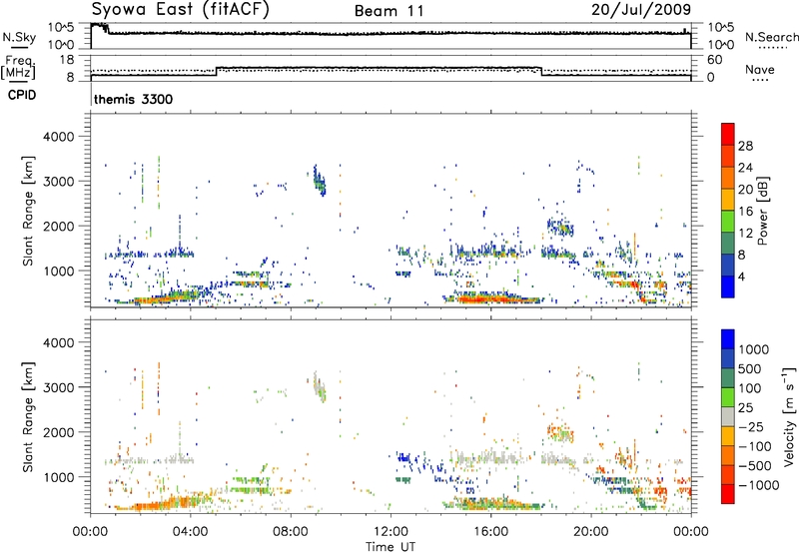
Task: Click the '04:00' time tick label
Action: pyautogui.click(x=191, y=532)
